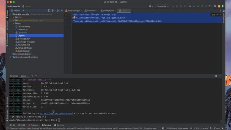Collapse the ui-kit-test-lib root folder
This screenshot has height=130, width=231.
10,14
